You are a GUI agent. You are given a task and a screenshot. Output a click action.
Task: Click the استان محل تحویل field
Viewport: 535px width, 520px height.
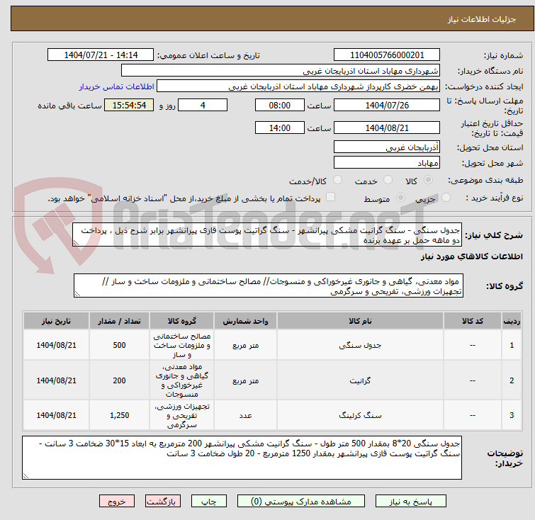pos(387,147)
